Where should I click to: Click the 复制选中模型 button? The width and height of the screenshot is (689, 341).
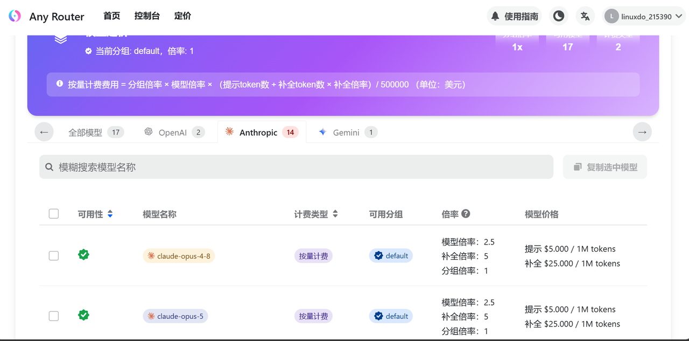pos(605,167)
